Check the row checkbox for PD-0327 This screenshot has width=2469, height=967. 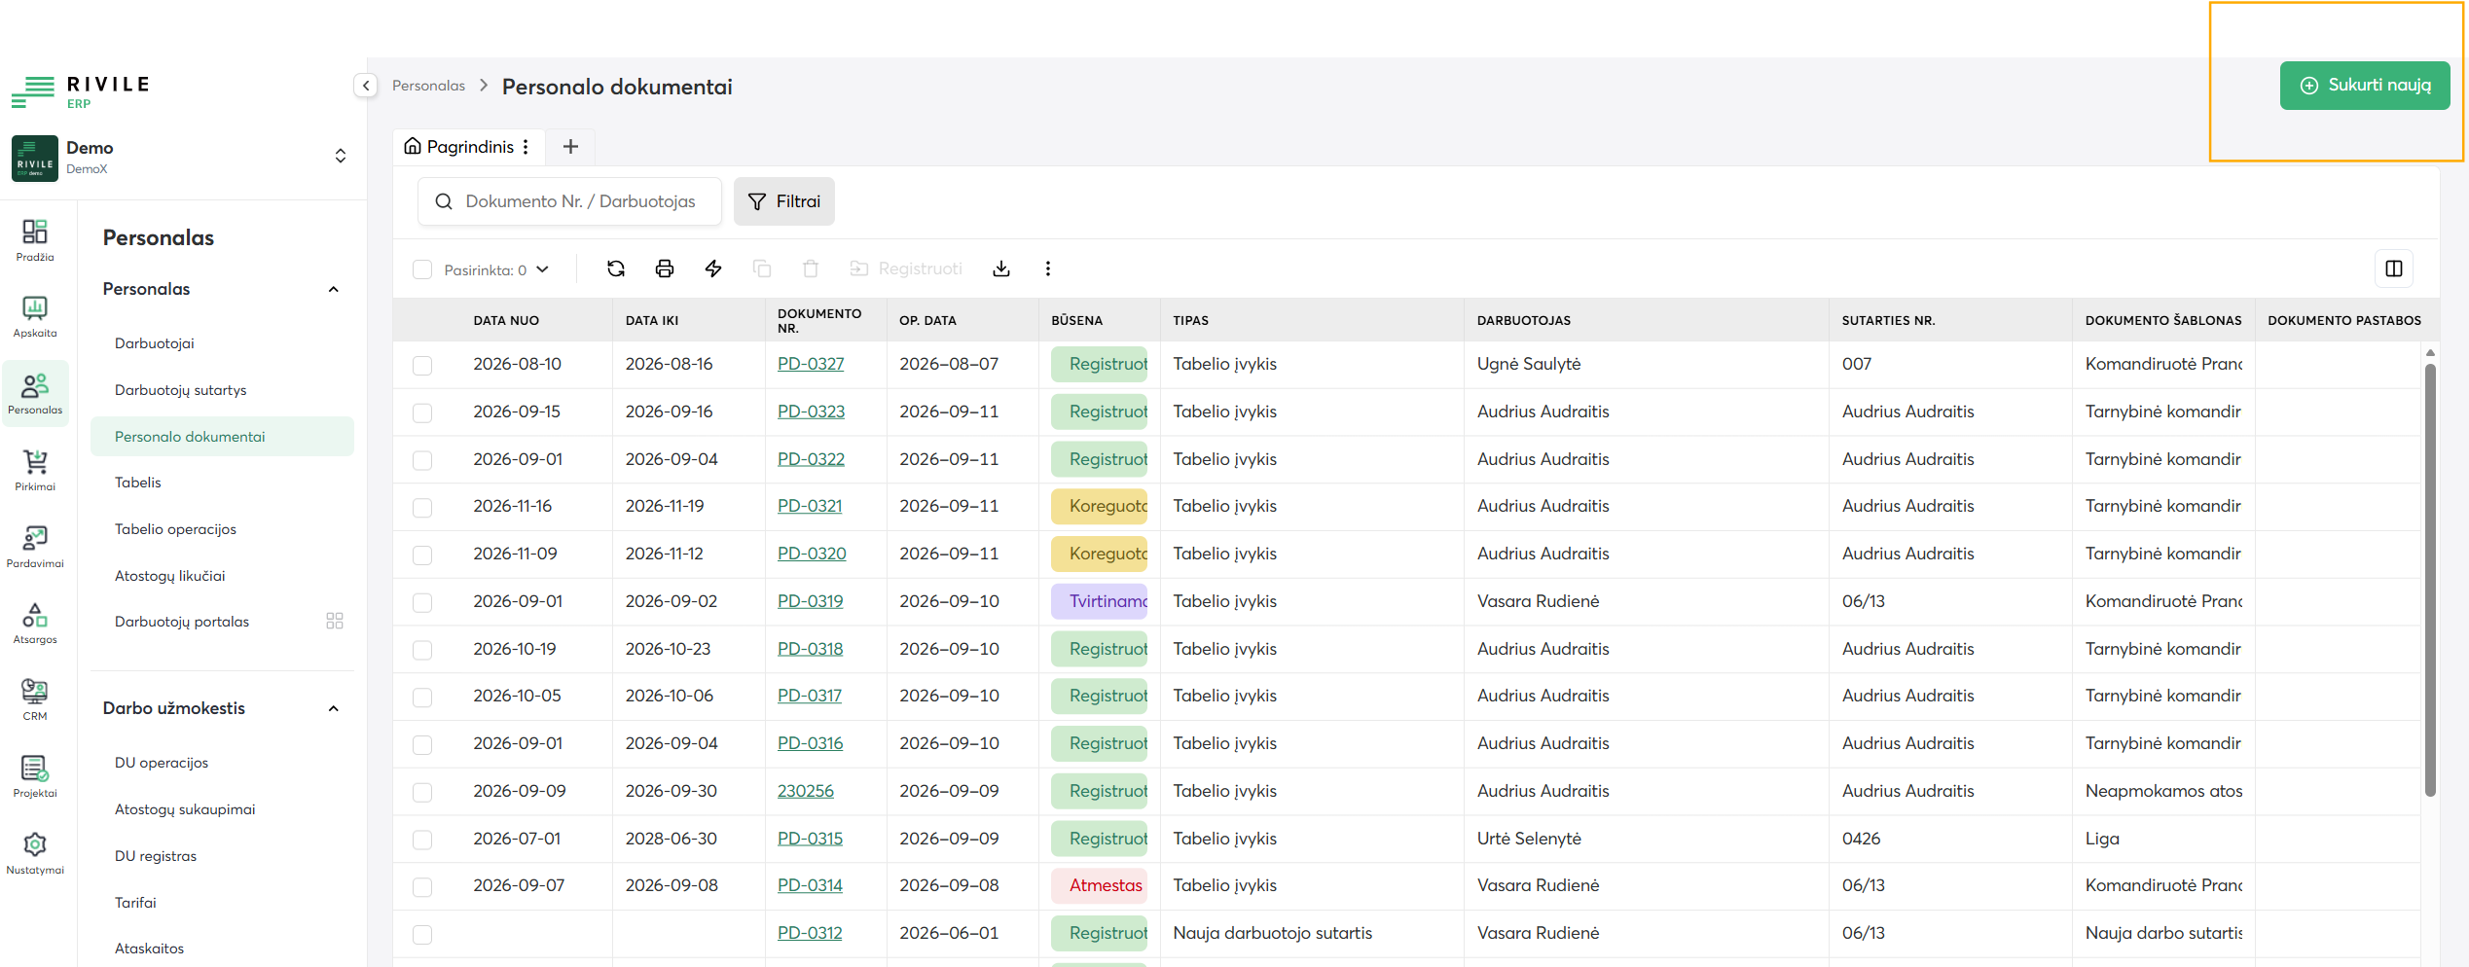coord(422,366)
